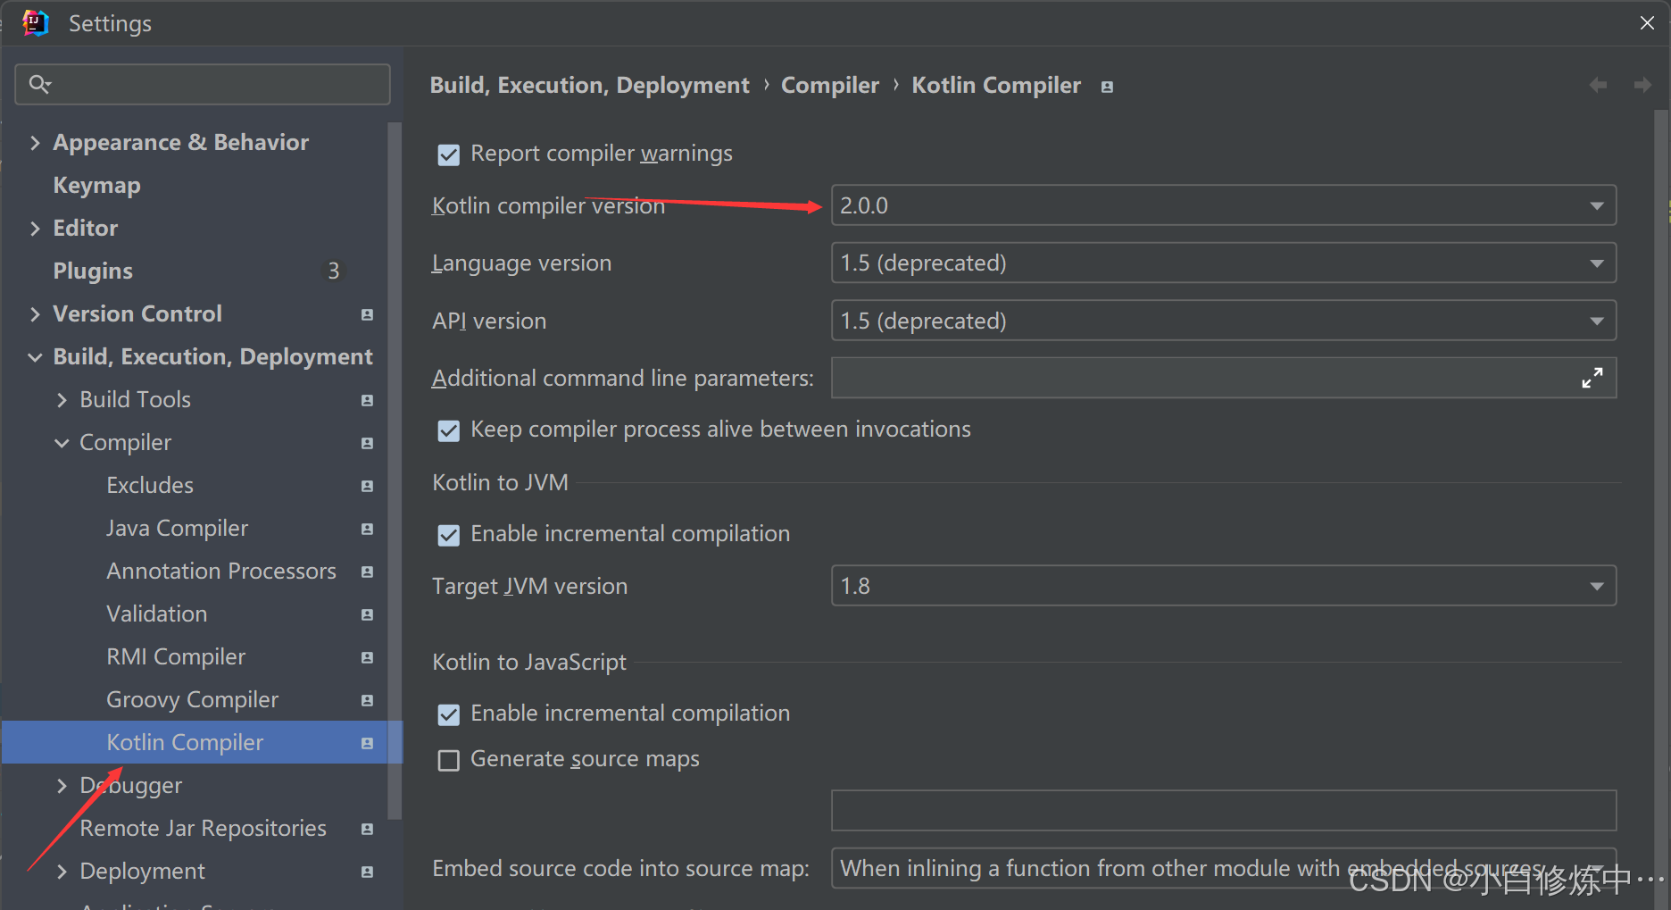Viewport: 1671px width, 910px height.
Task: Click IntelliJ IDEA logo in title bar
Action: [x=35, y=22]
